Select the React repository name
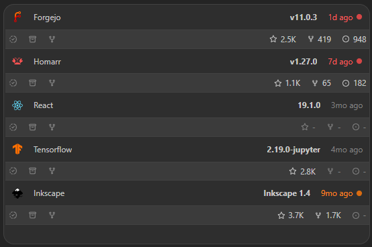This screenshot has width=372, height=247. 43,105
